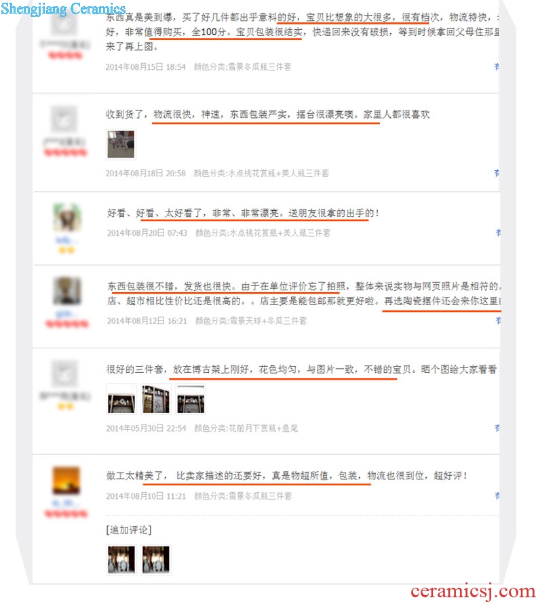
Task: Click avatar of 东西包装很不错 reviewer
Action: [67, 291]
